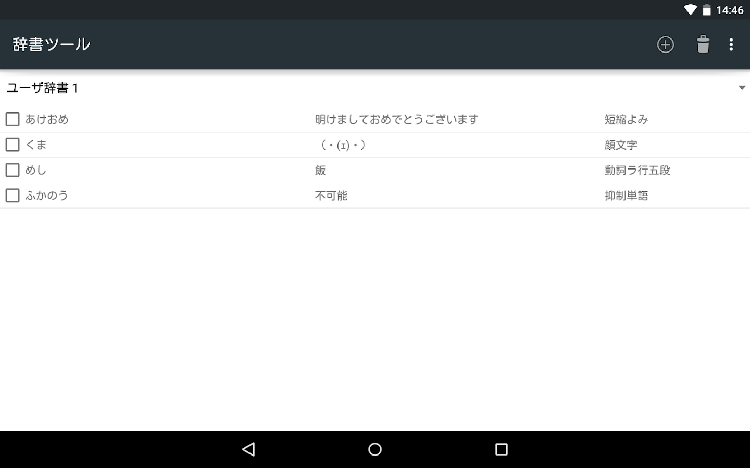750x468 pixels.
Task: Tap the 顔文字 category label on the くま row
Action: [620, 145]
